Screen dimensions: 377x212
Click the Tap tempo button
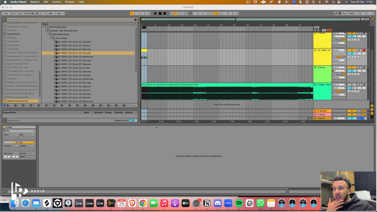pyautogui.click(x=20, y=14)
